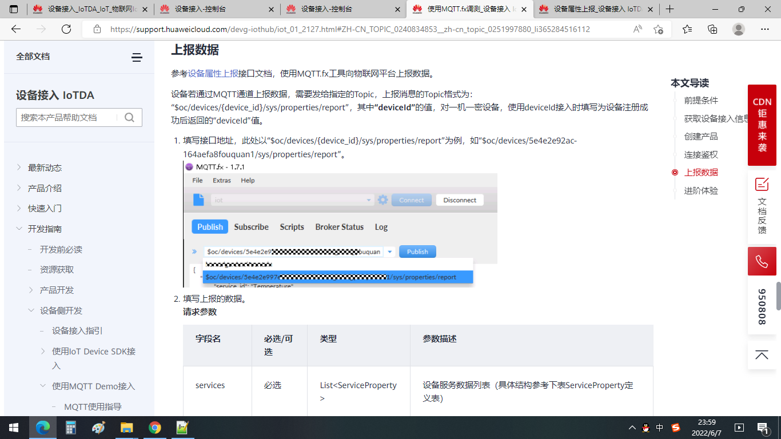Add this page to favorites
This screenshot has width=781, height=439.
pos(659,29)
